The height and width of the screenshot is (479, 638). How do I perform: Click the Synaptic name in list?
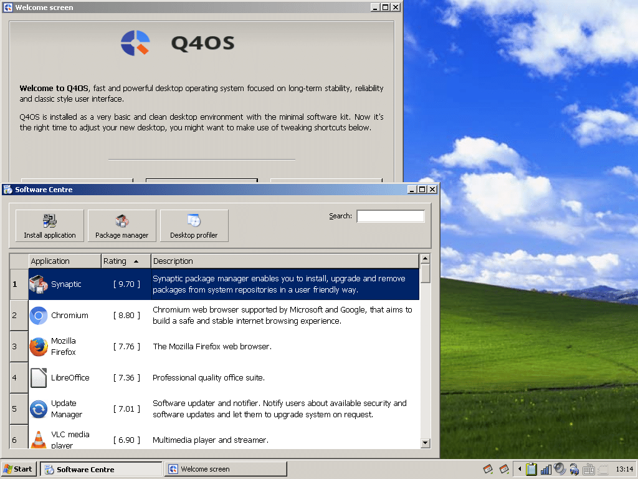click(66, 284)
